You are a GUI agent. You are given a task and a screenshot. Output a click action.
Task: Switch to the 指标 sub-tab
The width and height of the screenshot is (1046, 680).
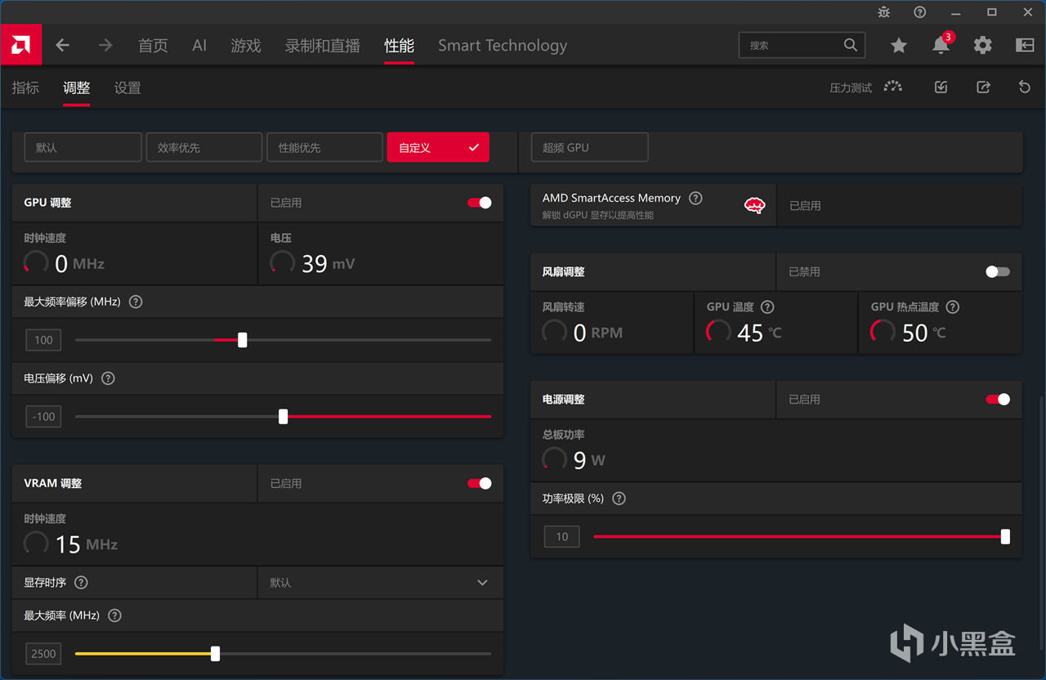(x=25, y=87)
